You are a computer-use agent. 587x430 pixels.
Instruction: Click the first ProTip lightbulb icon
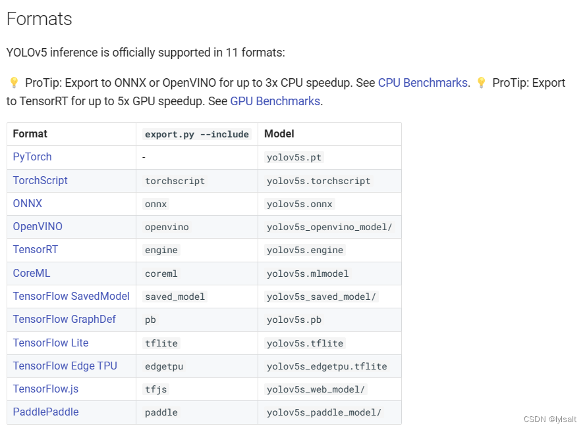(14, 83)
